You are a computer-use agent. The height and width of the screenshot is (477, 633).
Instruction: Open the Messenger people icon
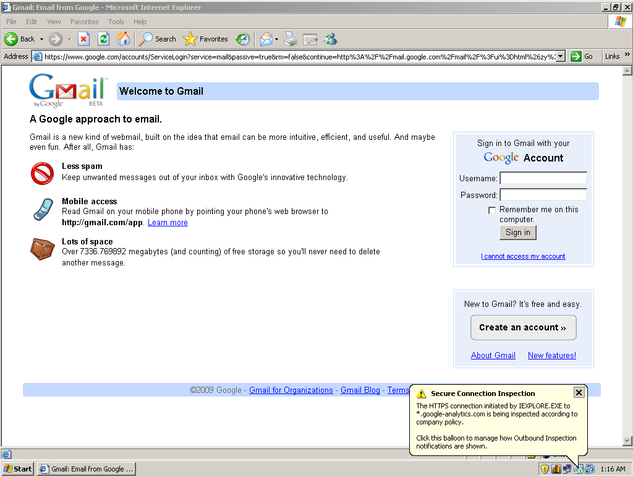click(x=331, y=39)
